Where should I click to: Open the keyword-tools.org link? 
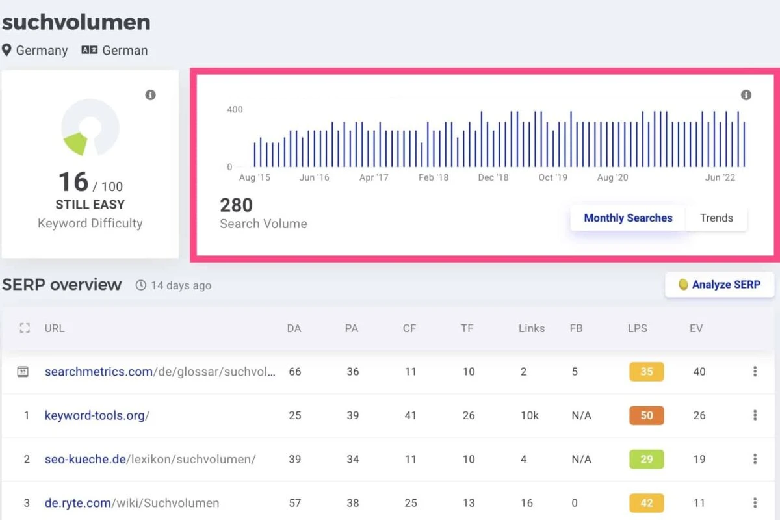click(96, 415)
